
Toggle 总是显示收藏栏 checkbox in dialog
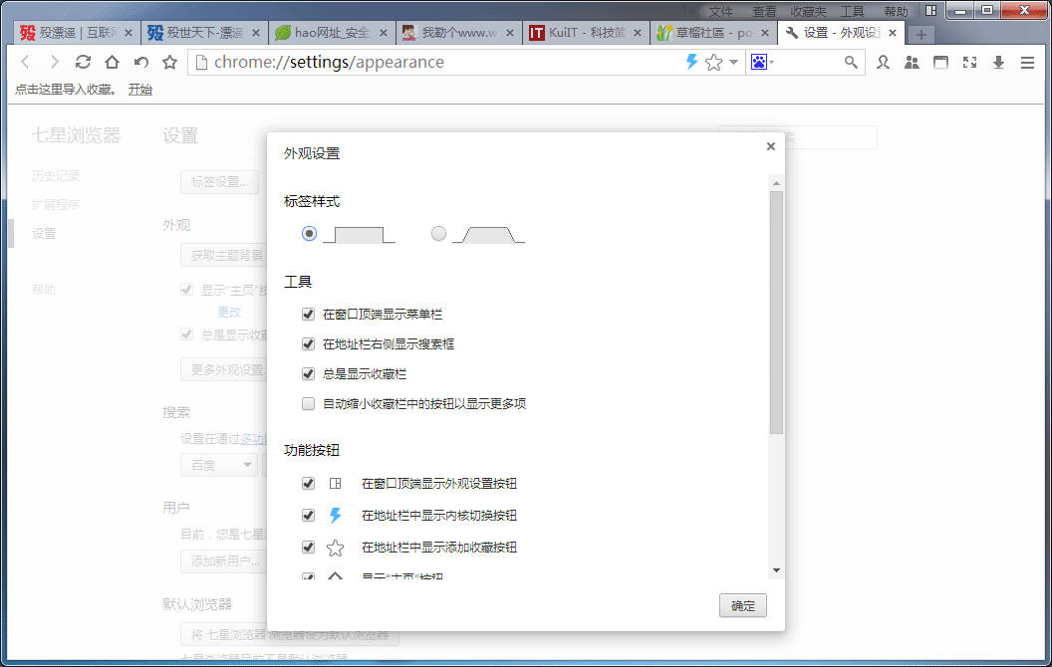308,373
